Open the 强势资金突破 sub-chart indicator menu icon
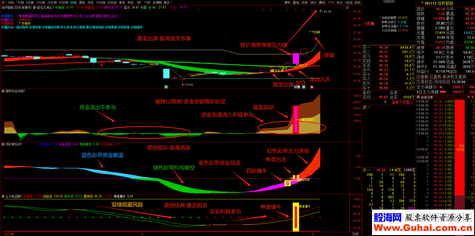The width and height of the screenshot is (475, 236). tap(3, 90)
